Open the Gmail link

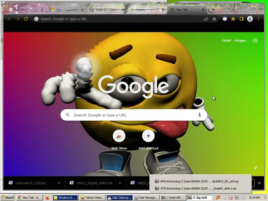pos(226,41)
